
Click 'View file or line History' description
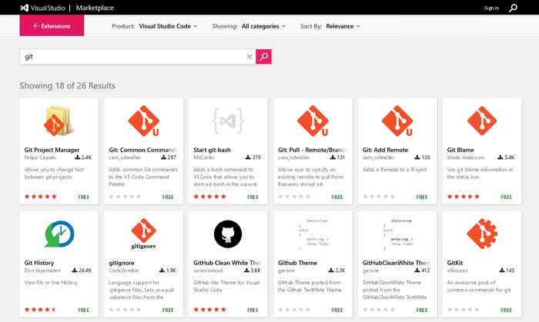coord(51,283)
